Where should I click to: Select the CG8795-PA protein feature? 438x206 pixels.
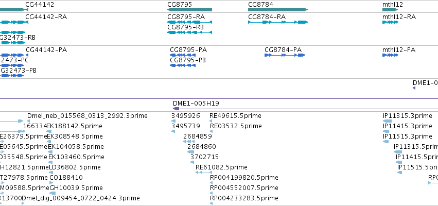tap(183, 55)
